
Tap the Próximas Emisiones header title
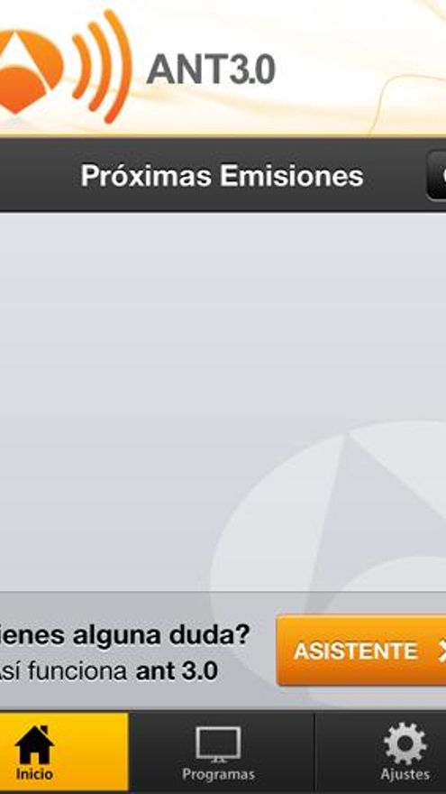(222, 176)
